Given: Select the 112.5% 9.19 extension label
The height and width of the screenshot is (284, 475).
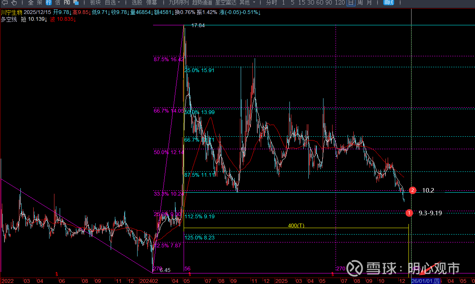Looking at the screenshot, I should pyautogui.click(x=200, y=216).
